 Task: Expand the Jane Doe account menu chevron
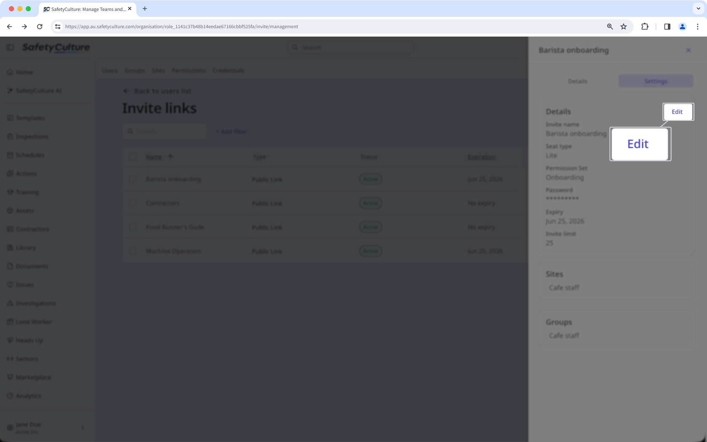click(x=83, y=428)
